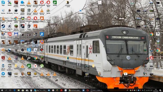Select the Garry's Mod desktop icon
This screenshot has width=163, height=92.
pyautogui.click(x=29, y=50)
